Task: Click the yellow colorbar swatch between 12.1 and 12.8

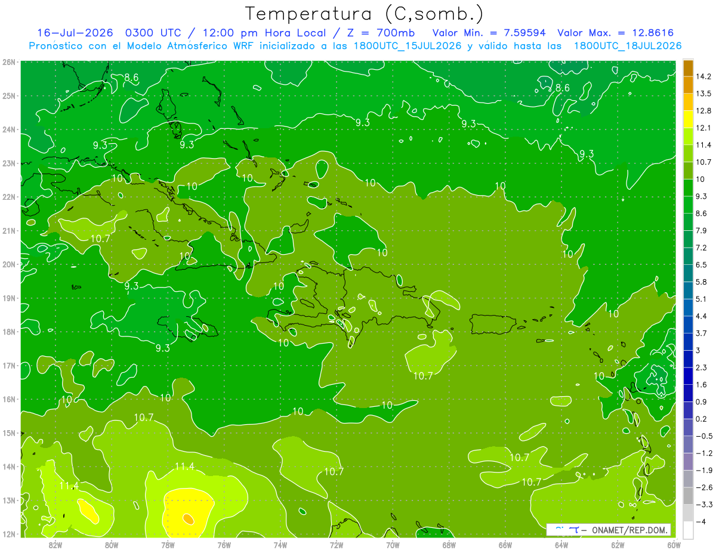Action: (688, 119)
